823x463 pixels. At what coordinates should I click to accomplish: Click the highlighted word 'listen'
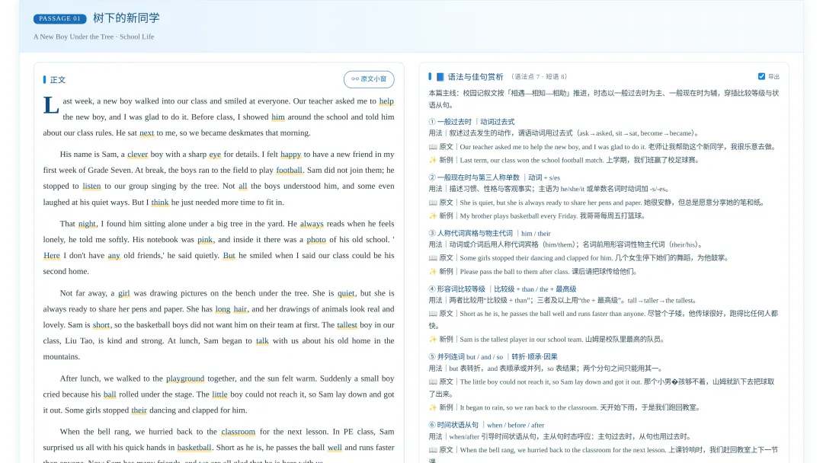[91, 186]
